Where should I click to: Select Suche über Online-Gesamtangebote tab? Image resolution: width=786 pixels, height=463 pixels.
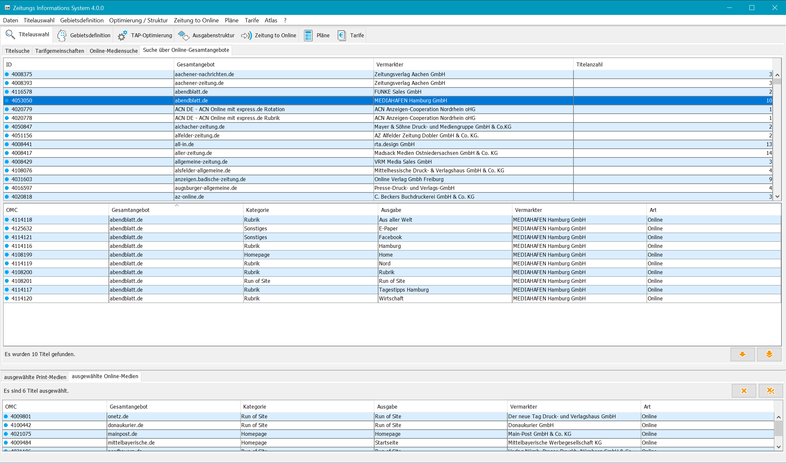[186, 50]
